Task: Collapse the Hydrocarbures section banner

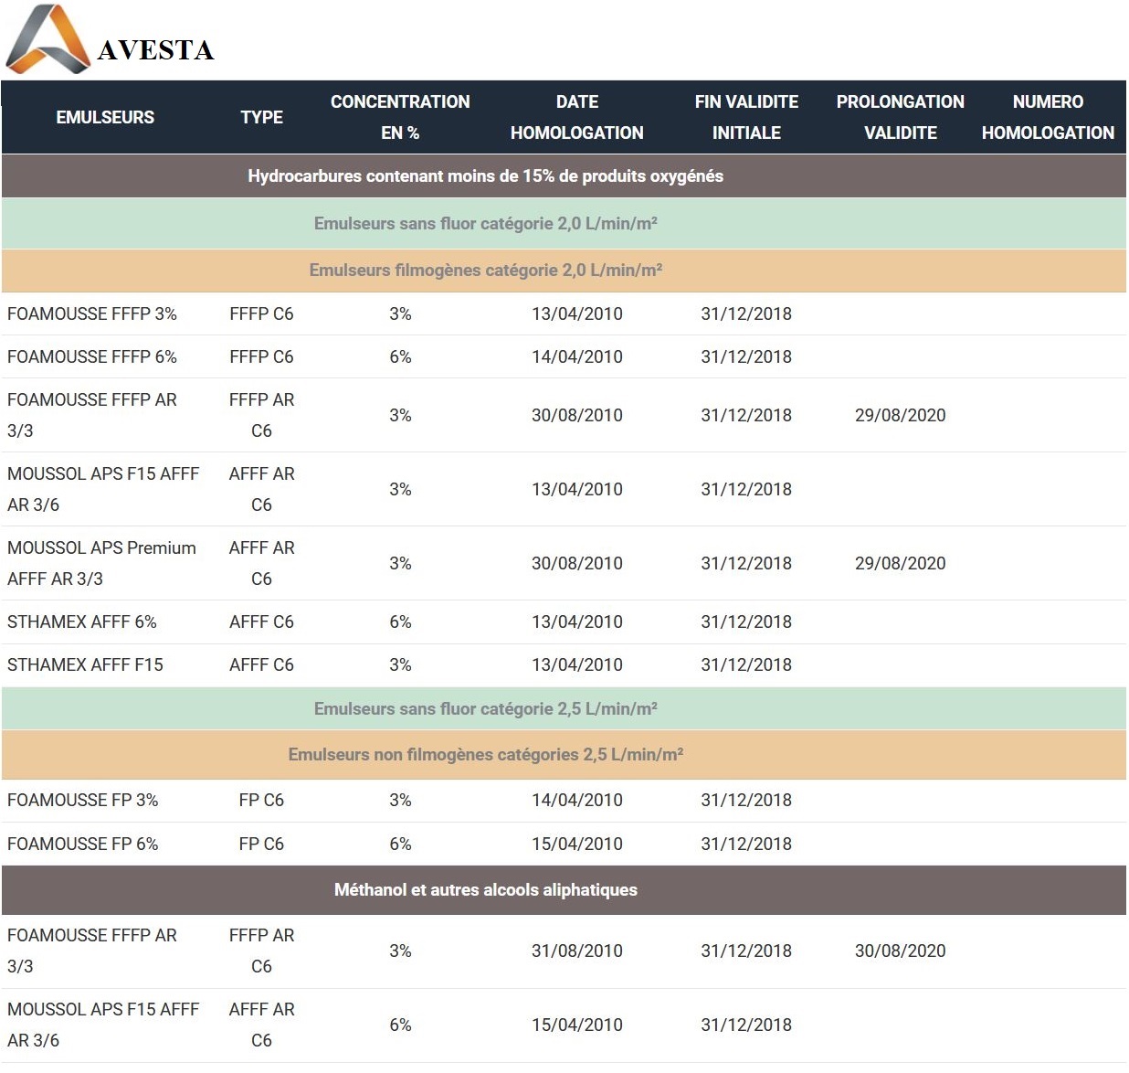Action: coord(485,176)
